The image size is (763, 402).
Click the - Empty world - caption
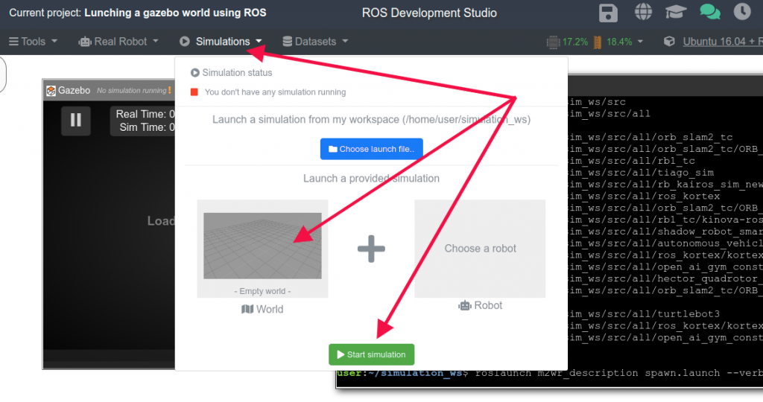(x=262, y=291)
